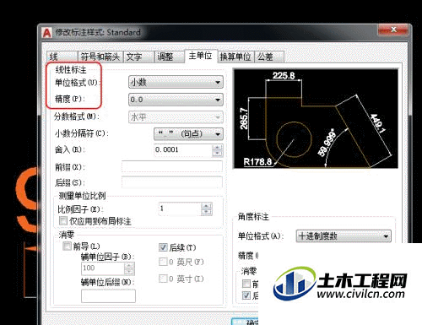Screen dimensions: 422x325
Task: Increase the 舍入 value with up arrow
Action: 217,148
